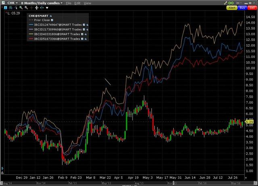Click the timeline scrollbar right arrow
Image resolution: width=258 pixels, height=186 pixels.
click(x=256, y=183)
